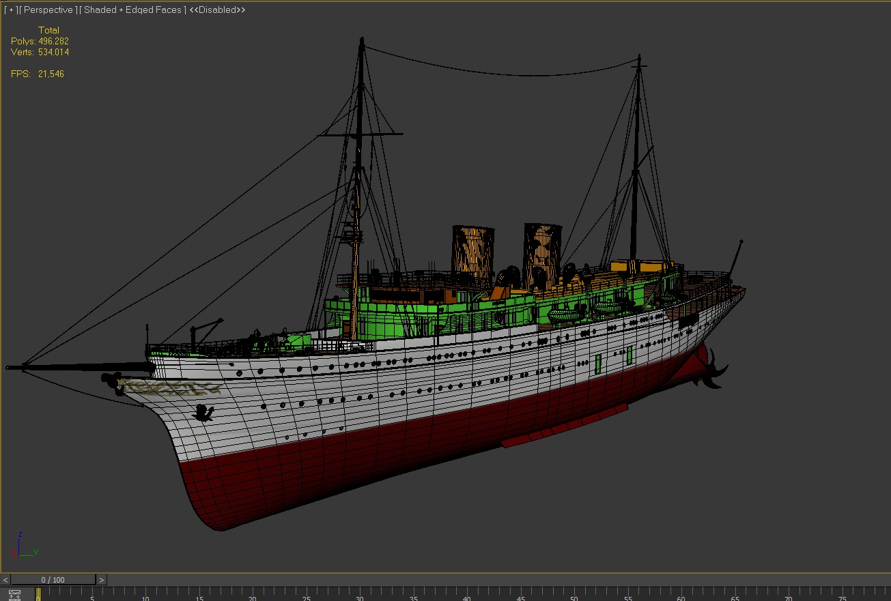This screenshot has width=891, height=601.
Task: Open the Perspective view label menu
Action: 48,10
